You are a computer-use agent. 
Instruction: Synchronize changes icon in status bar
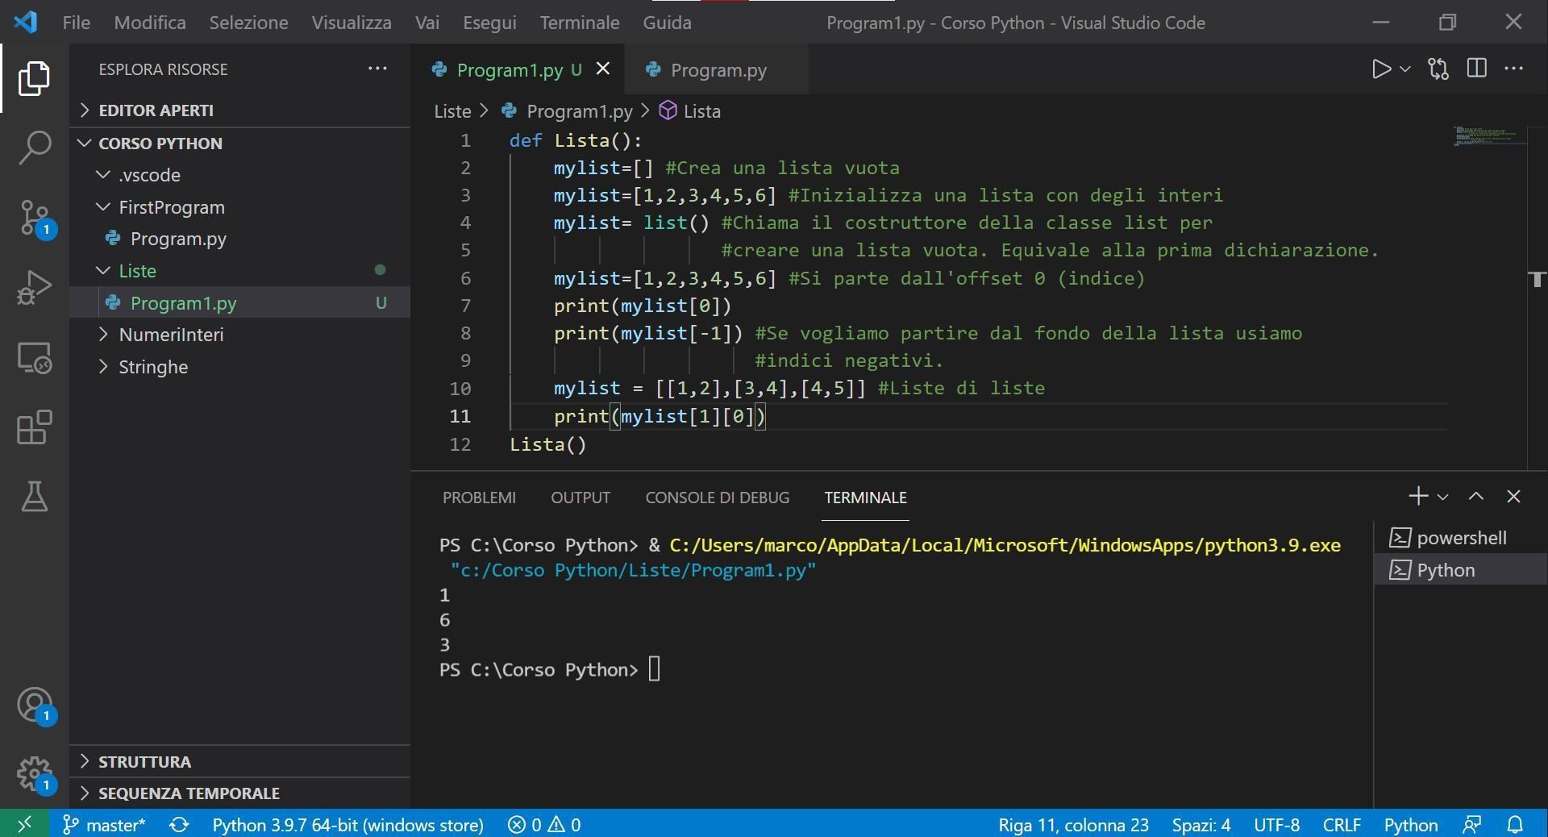click(179, 824)
